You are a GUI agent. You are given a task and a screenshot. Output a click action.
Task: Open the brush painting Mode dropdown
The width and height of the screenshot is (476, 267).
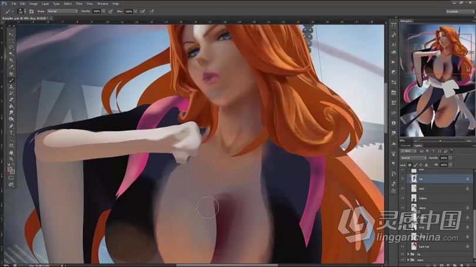62,12
